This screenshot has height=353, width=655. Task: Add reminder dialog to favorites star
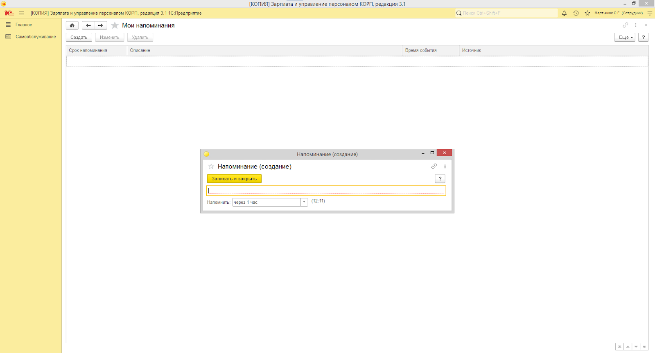(211, 166)
